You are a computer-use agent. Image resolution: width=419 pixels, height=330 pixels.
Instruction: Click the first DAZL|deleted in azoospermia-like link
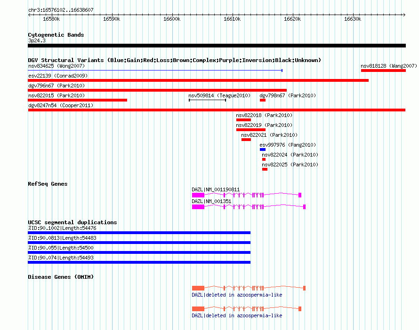point(237,295)
